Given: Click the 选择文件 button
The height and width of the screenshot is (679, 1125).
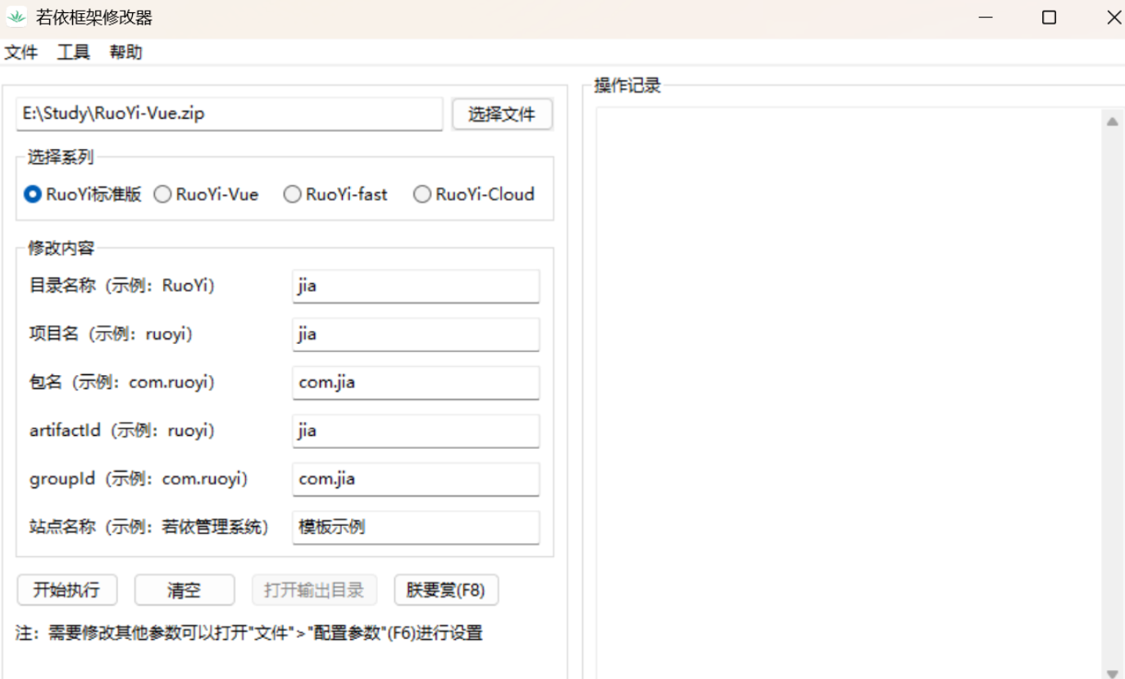Looking at the screenshot, I should pyautogui.click(x=502, y=115).
